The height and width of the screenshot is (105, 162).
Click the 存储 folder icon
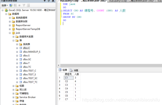[17, 101]
